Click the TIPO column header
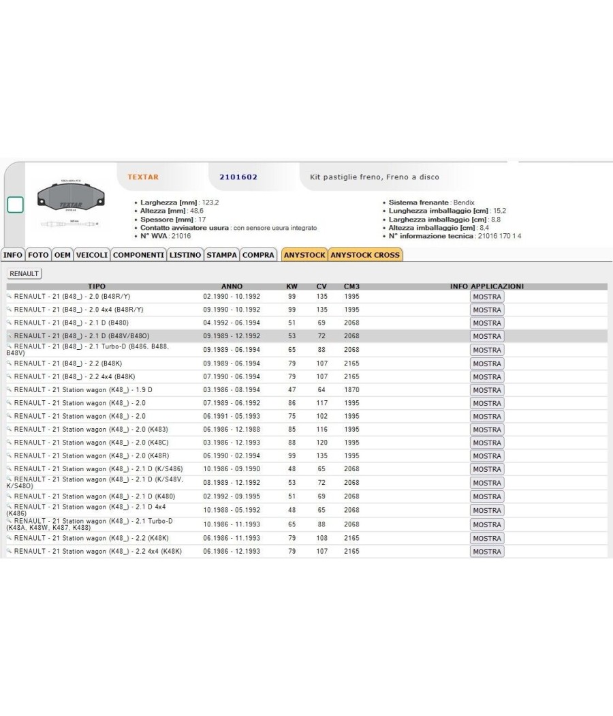 (97, 286)
